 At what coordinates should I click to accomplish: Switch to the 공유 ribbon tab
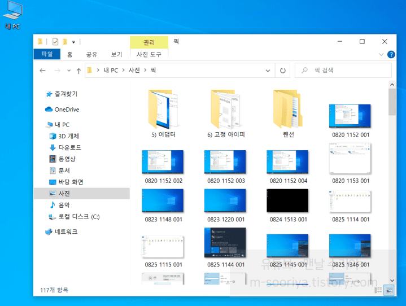point(91,54)
